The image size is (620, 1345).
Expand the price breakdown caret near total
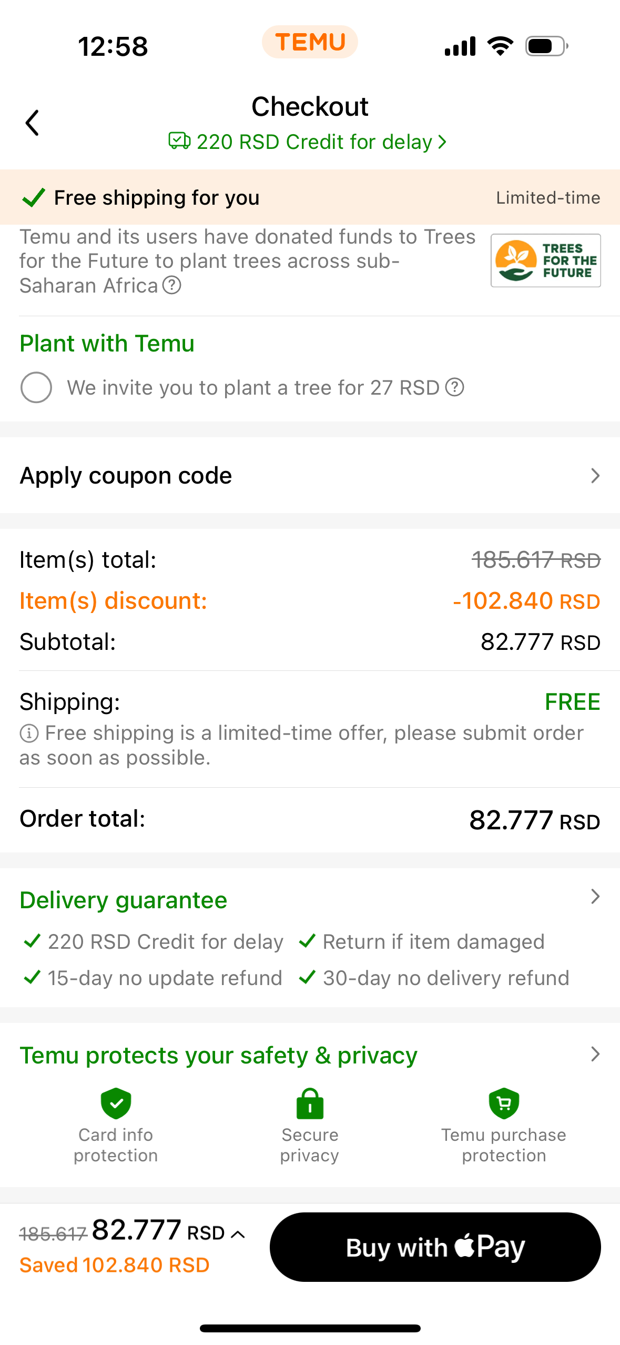[x=238, y=1234]
